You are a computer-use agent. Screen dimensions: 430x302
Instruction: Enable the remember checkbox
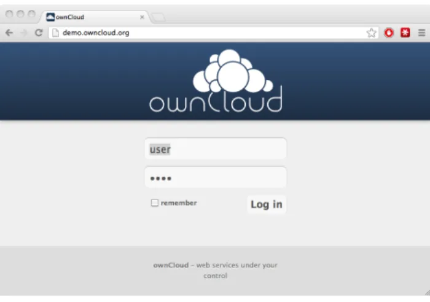click(155, 203)
